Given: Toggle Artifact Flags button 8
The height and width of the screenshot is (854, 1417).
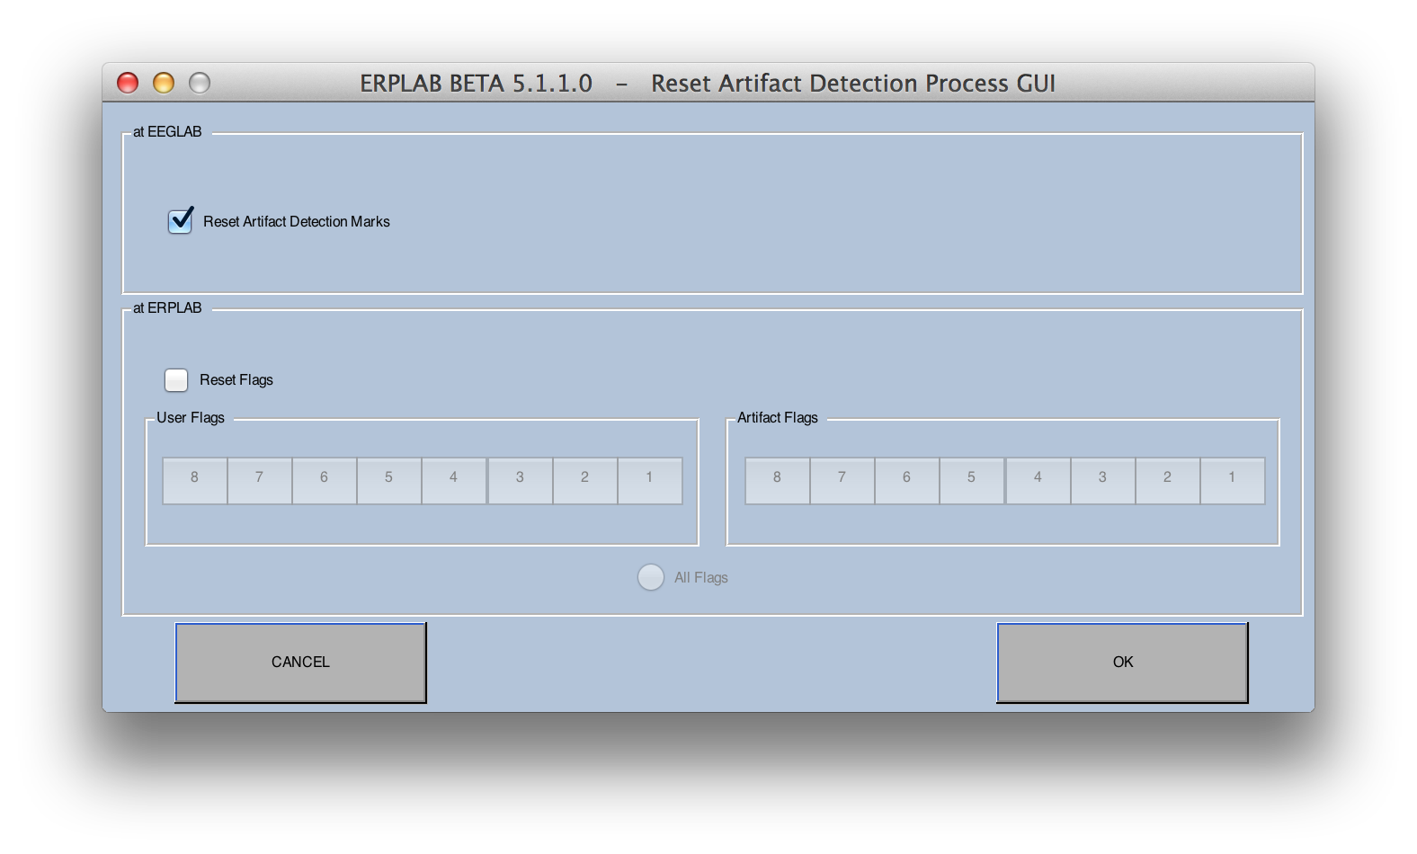Looking at the screenshot, I should point(778,481).
